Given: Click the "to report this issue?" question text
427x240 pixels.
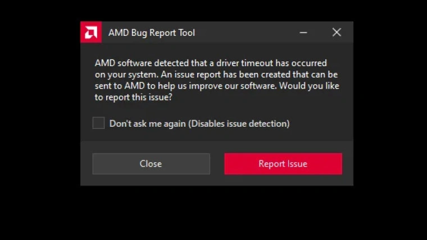Looking at the screenshot, I should (133, 98).
